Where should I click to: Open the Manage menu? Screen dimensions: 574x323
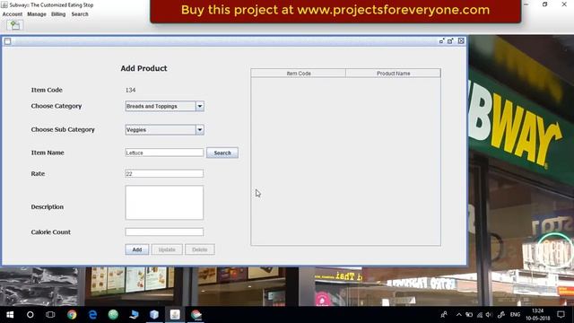click(37, 14)
